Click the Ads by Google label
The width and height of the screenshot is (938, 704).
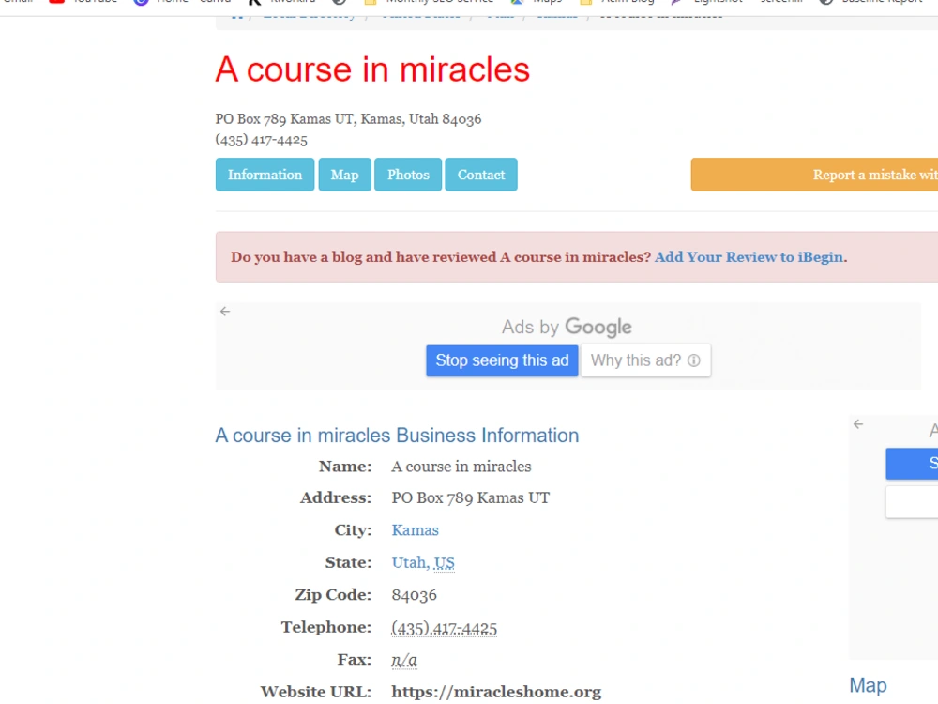coord(567,327)
